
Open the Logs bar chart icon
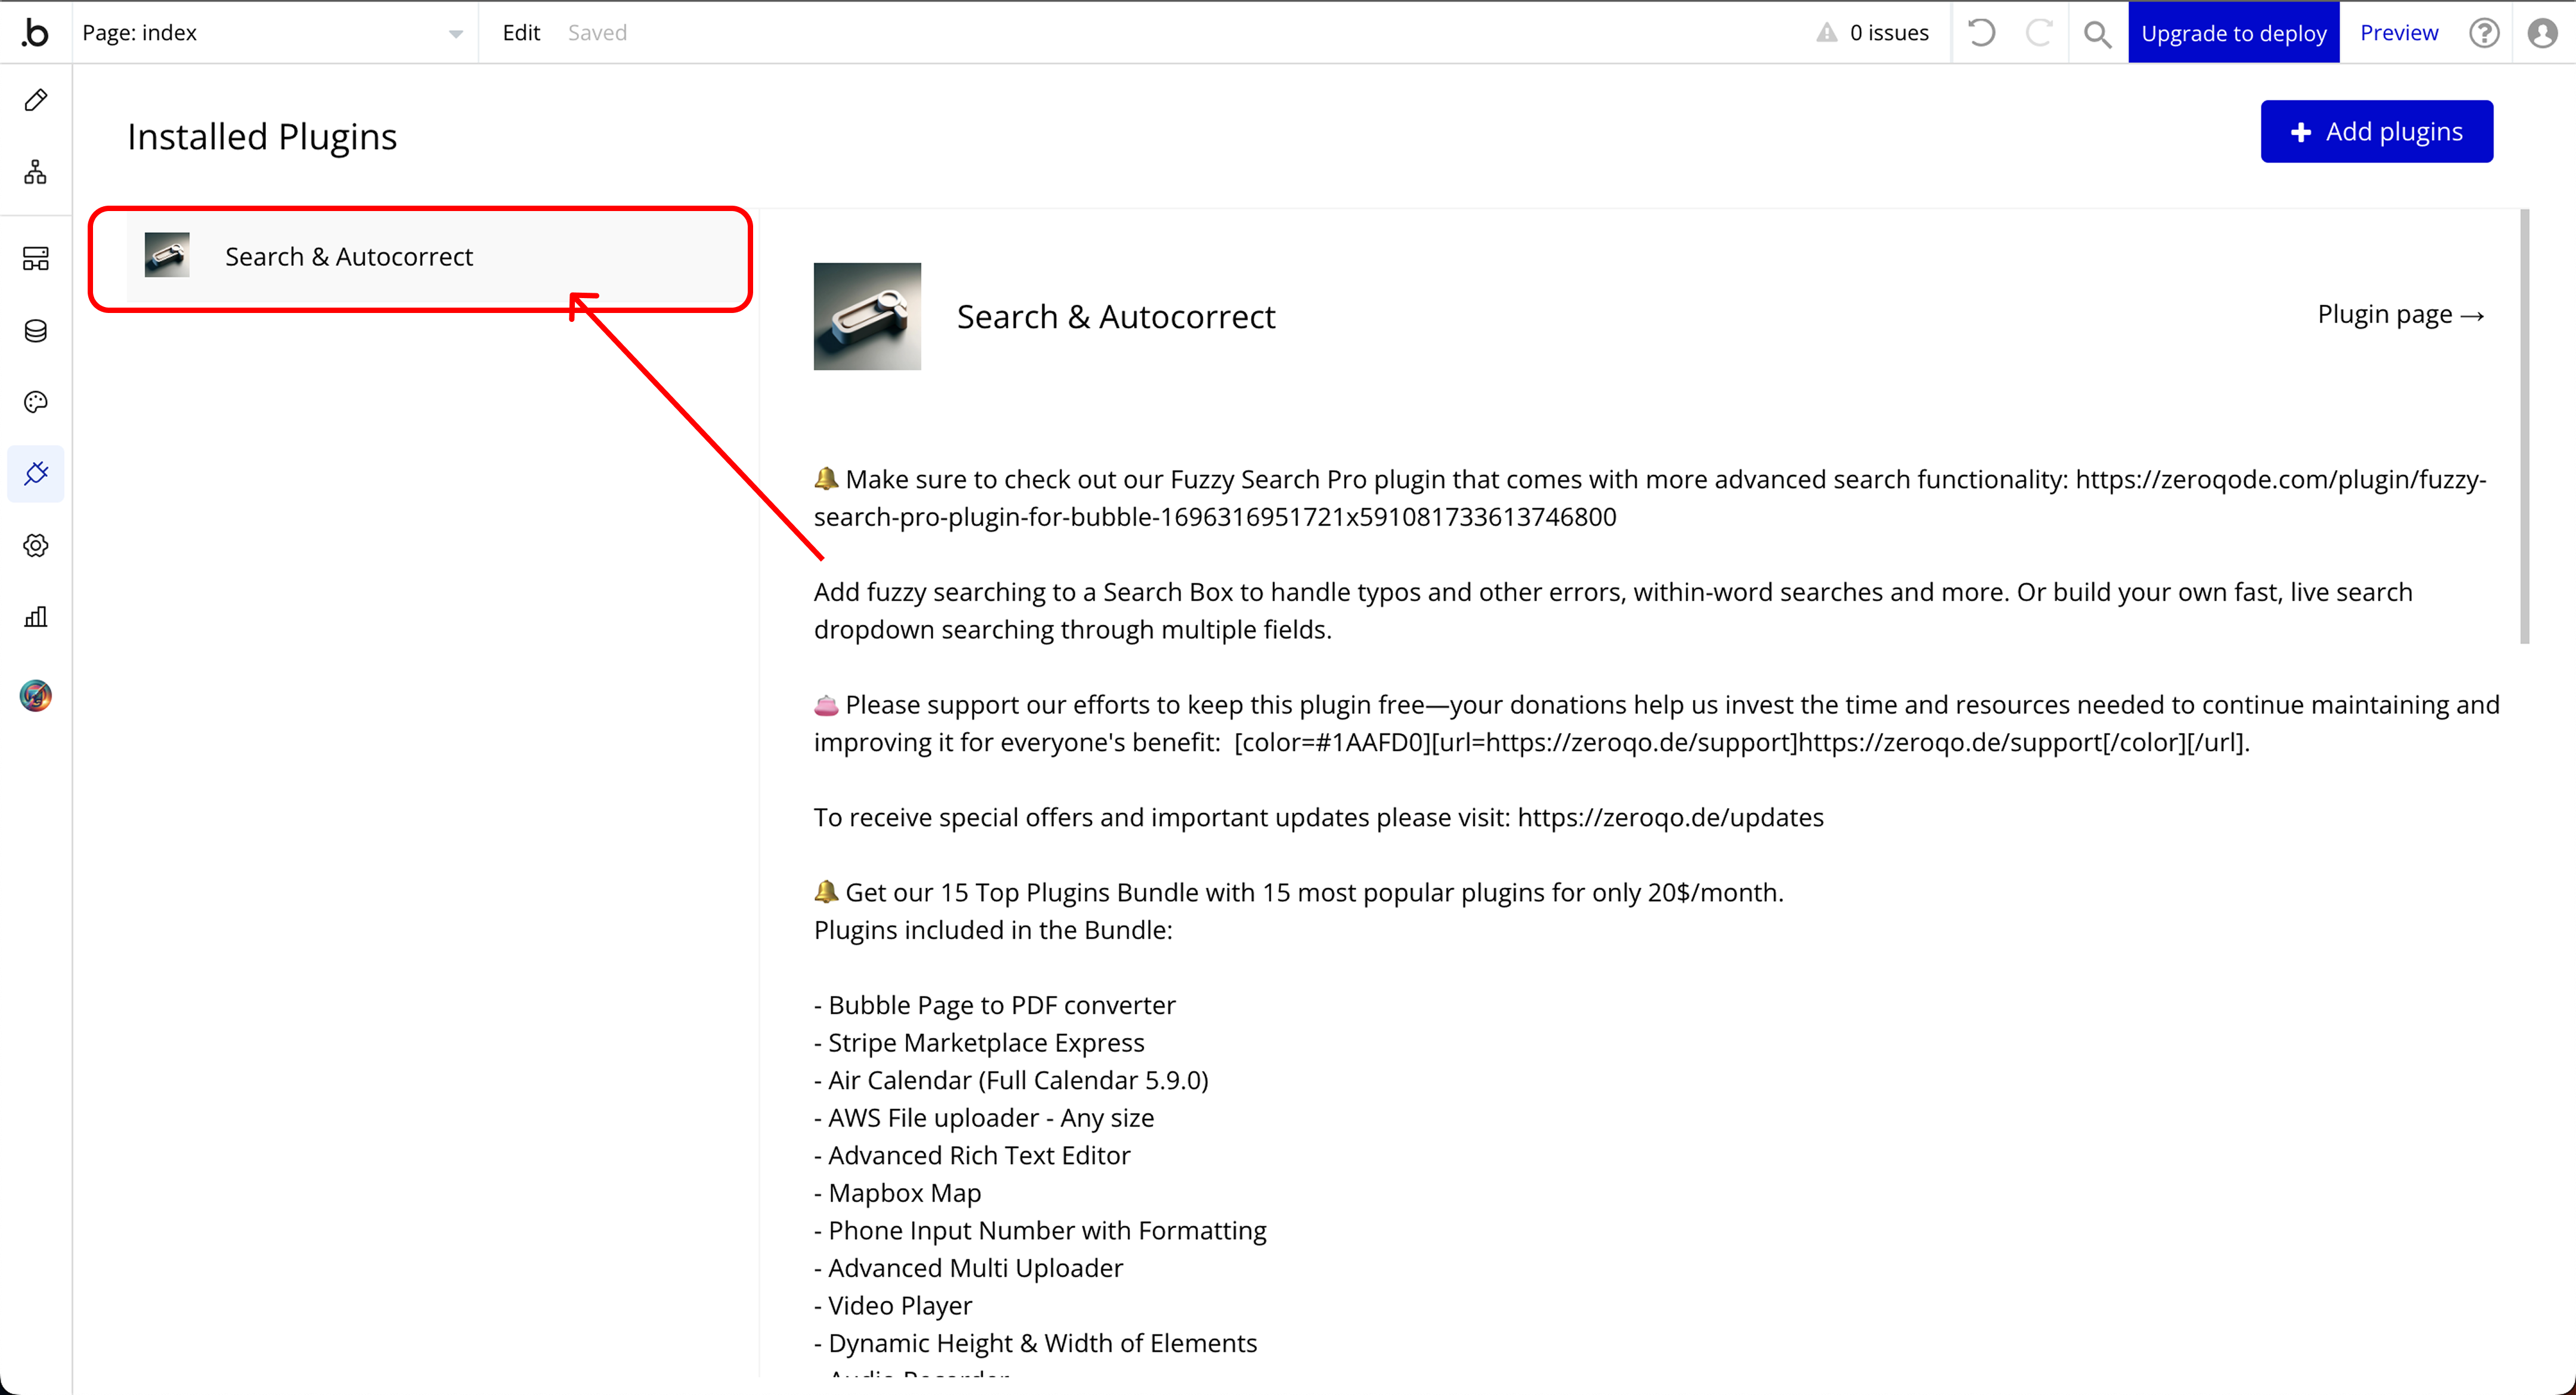[36, 617]
